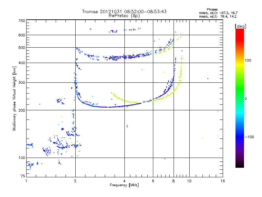Click the black bottom of the colorbar
The width and height of the screenshot is (262, 197).
coord(240,165)
